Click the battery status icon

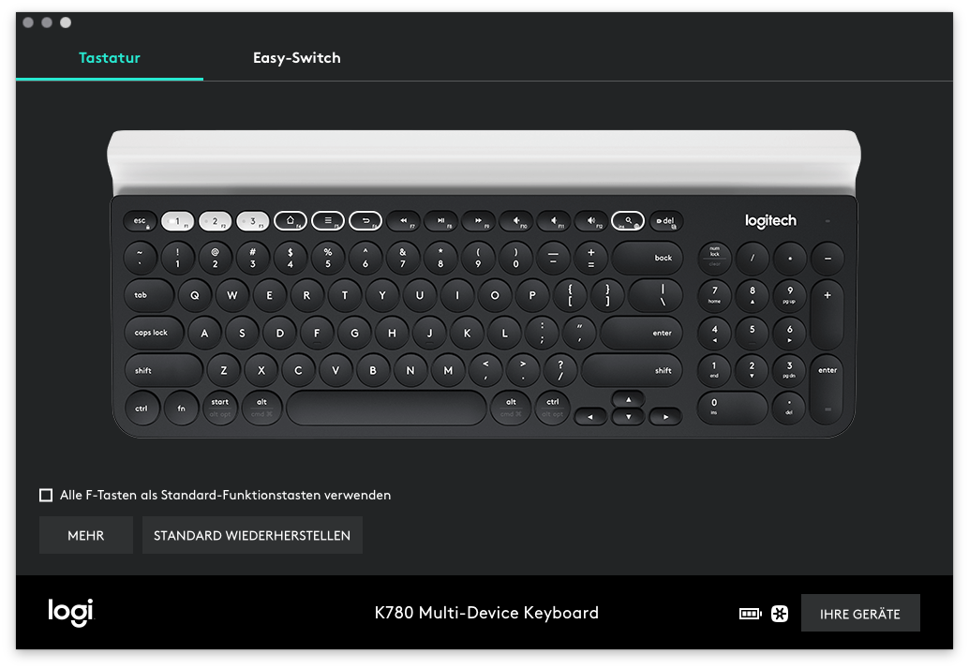pos(750,614)
